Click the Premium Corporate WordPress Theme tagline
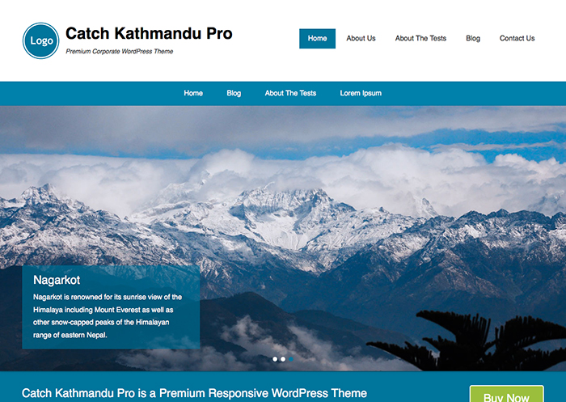The height and width of the screenshot is (402, 566). (120, 51)
